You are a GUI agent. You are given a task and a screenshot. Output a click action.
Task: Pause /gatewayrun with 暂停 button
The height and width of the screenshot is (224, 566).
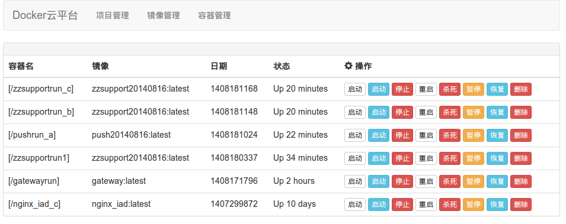474,181
